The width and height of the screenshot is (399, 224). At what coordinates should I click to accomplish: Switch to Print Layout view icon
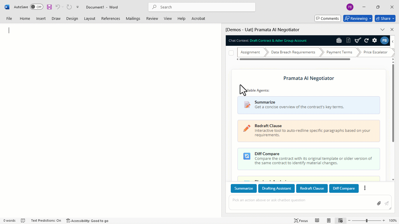pyautogui.click(x=329, y=220)
